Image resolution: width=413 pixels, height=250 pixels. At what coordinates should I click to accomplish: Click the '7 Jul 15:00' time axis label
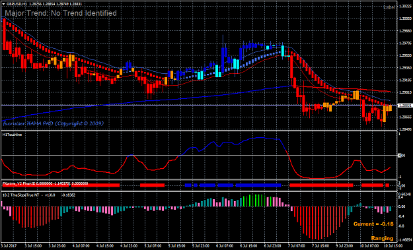[x=320, y=246]
